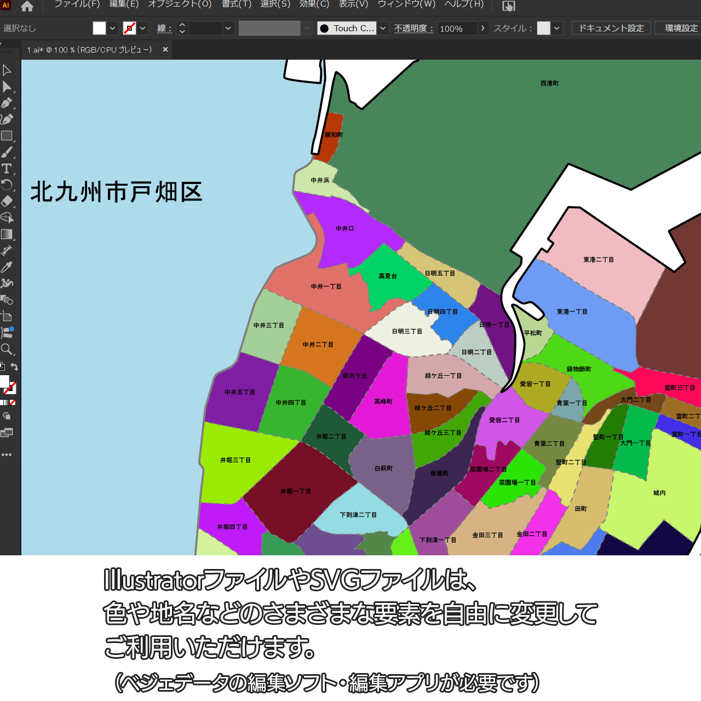Select the Direct Selection tool
Viewport: 701px width, 701px height.
[7, 87]
